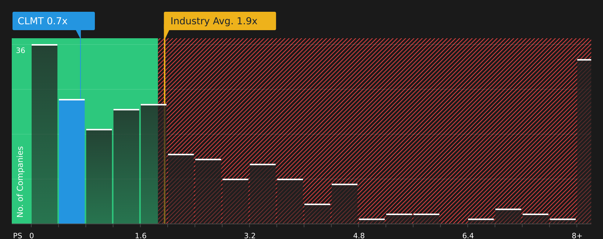The width and height of the screenshot is (603, 239).
Task: Click the 'No. of Companies' axis label
Action: pyautogui.click(x=21, y=182)
